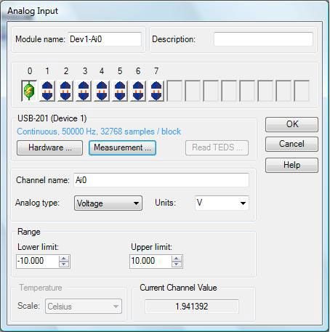The image size is (330, 332).
Task: Select the active channel 0 icon
Action: coord(29,91)
